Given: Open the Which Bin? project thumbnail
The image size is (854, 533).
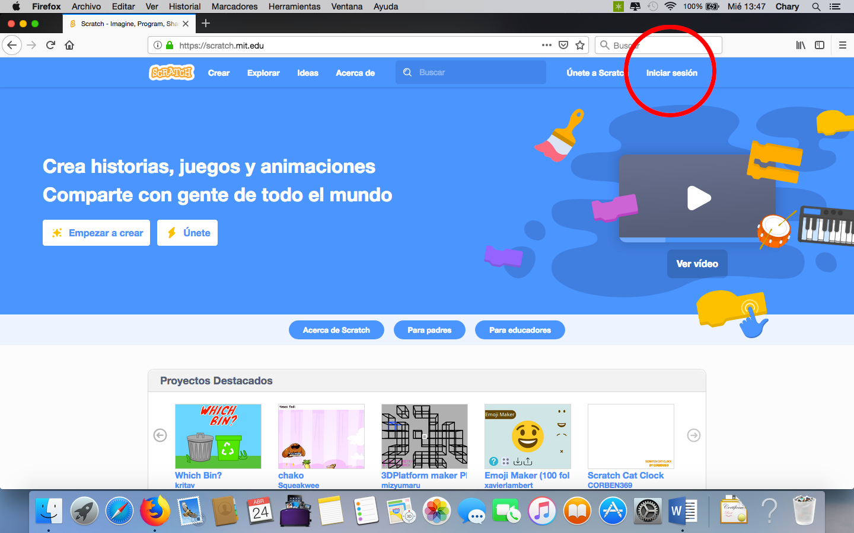Looking at the screenshot, I should [218, 436].
